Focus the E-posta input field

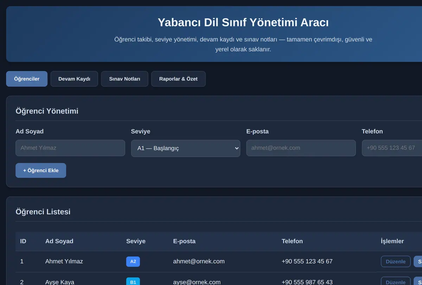coord(301,148)
